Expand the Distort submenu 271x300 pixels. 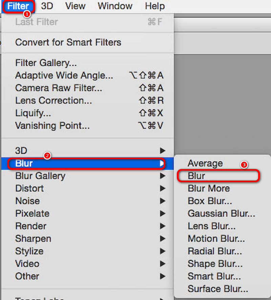(29, 188)
